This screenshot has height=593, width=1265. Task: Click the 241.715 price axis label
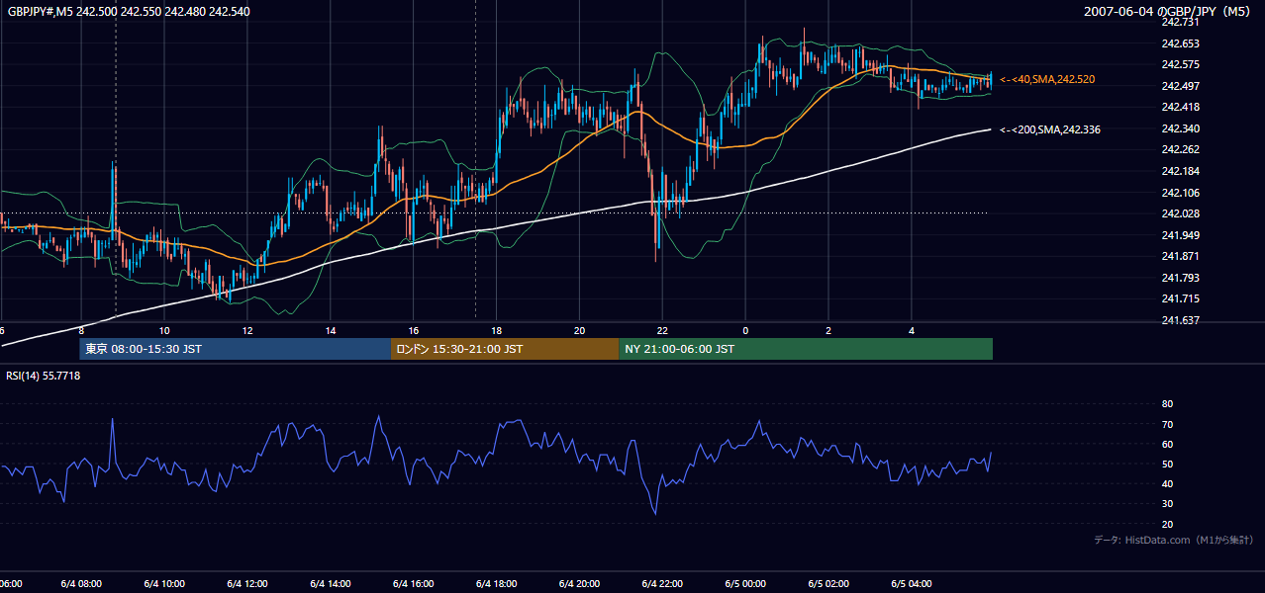[x=1180, y=299]
